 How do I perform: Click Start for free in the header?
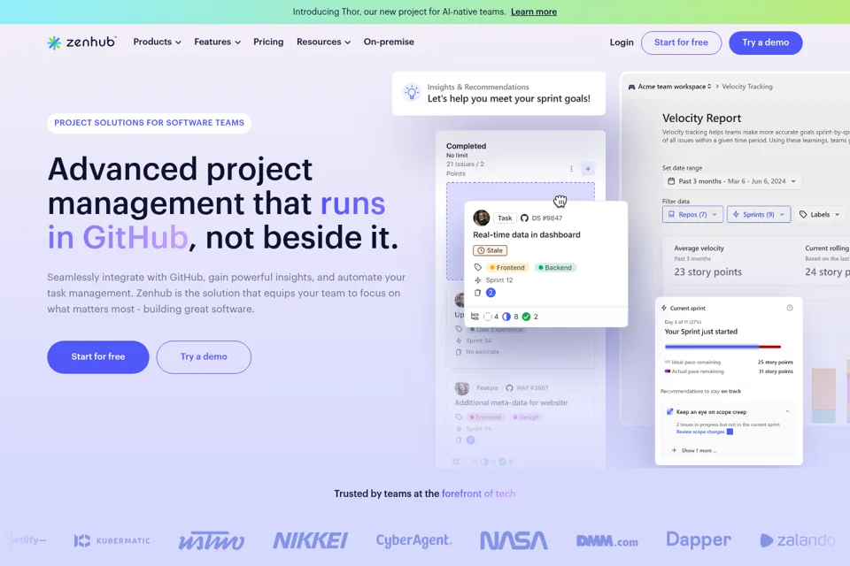point(681,42)
